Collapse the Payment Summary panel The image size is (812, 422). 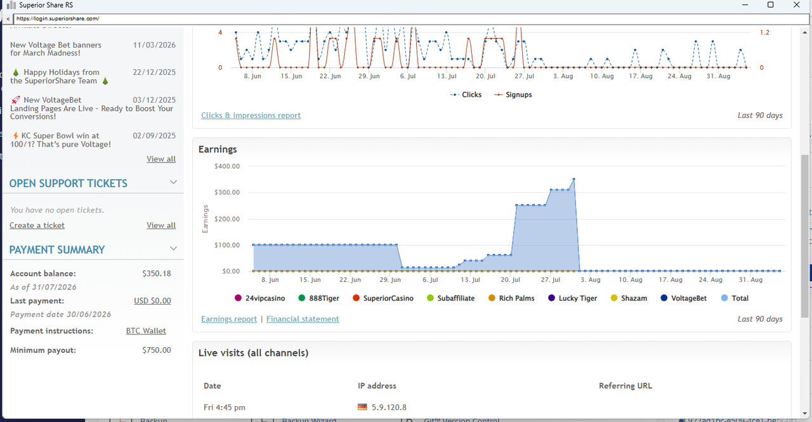[x=173, y=249]
